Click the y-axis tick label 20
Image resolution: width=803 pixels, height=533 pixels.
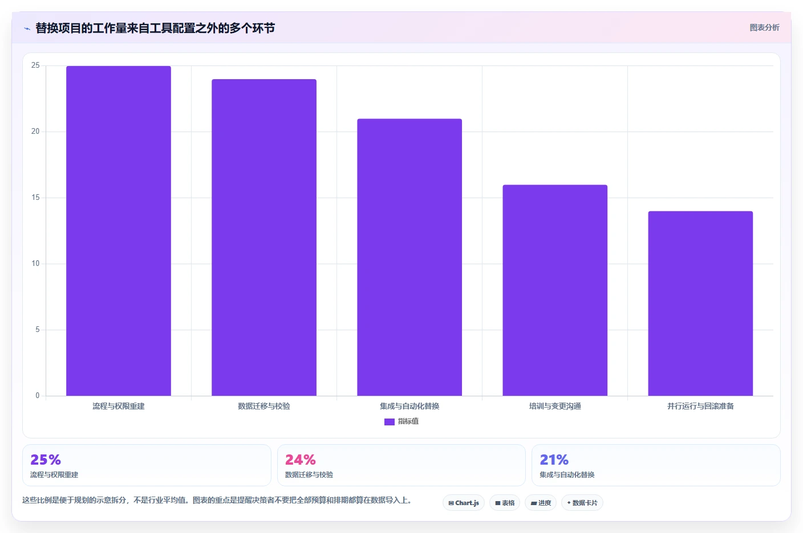tap(36, 132)
